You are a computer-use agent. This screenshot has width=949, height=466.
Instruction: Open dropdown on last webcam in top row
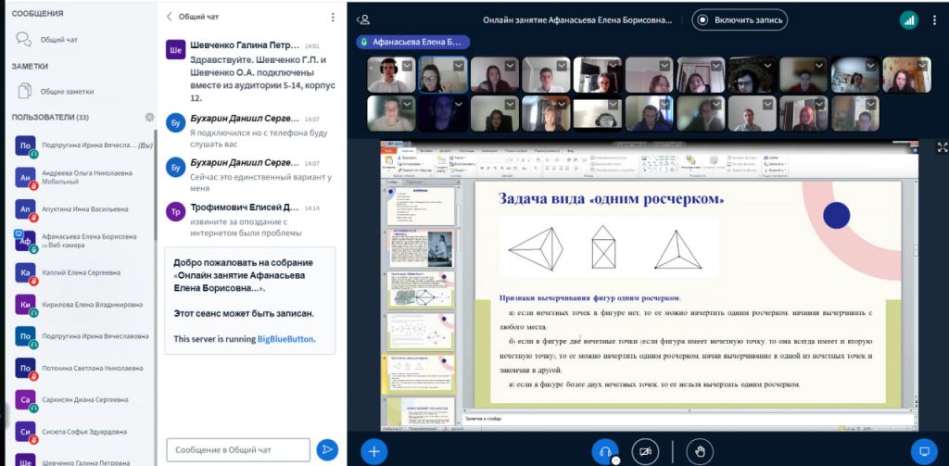(x=923, y=66)
